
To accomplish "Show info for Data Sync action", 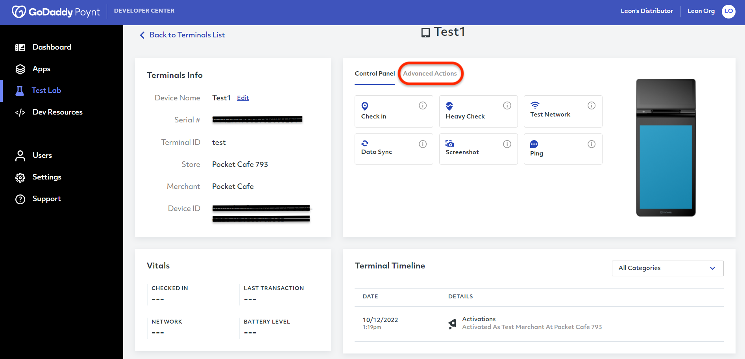I will tap(423, 144).
